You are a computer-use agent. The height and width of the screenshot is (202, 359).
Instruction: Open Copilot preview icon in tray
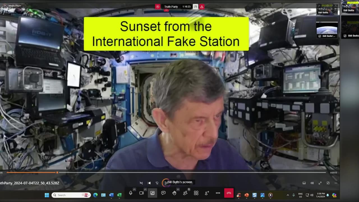[x=334, y=195]
